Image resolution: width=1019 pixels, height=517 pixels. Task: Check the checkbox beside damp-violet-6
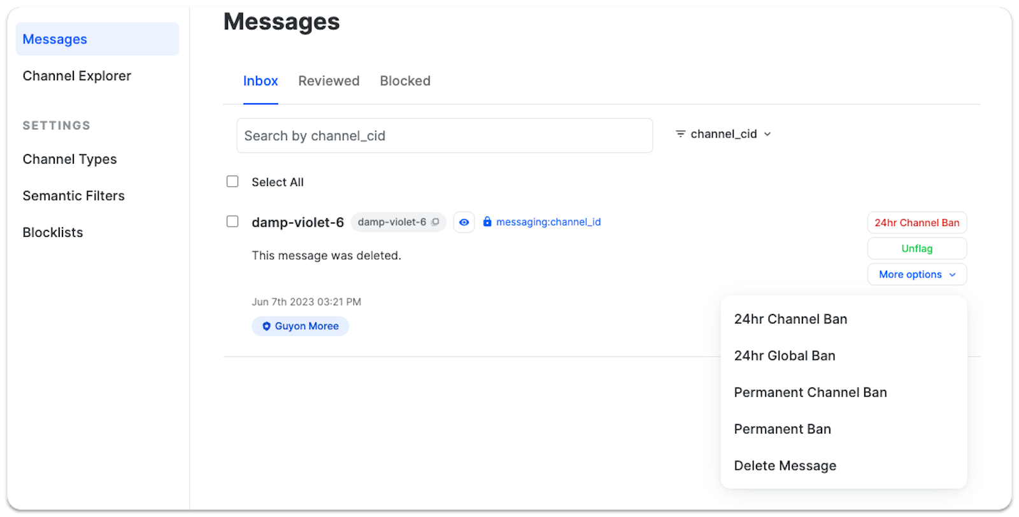[232, 221]
